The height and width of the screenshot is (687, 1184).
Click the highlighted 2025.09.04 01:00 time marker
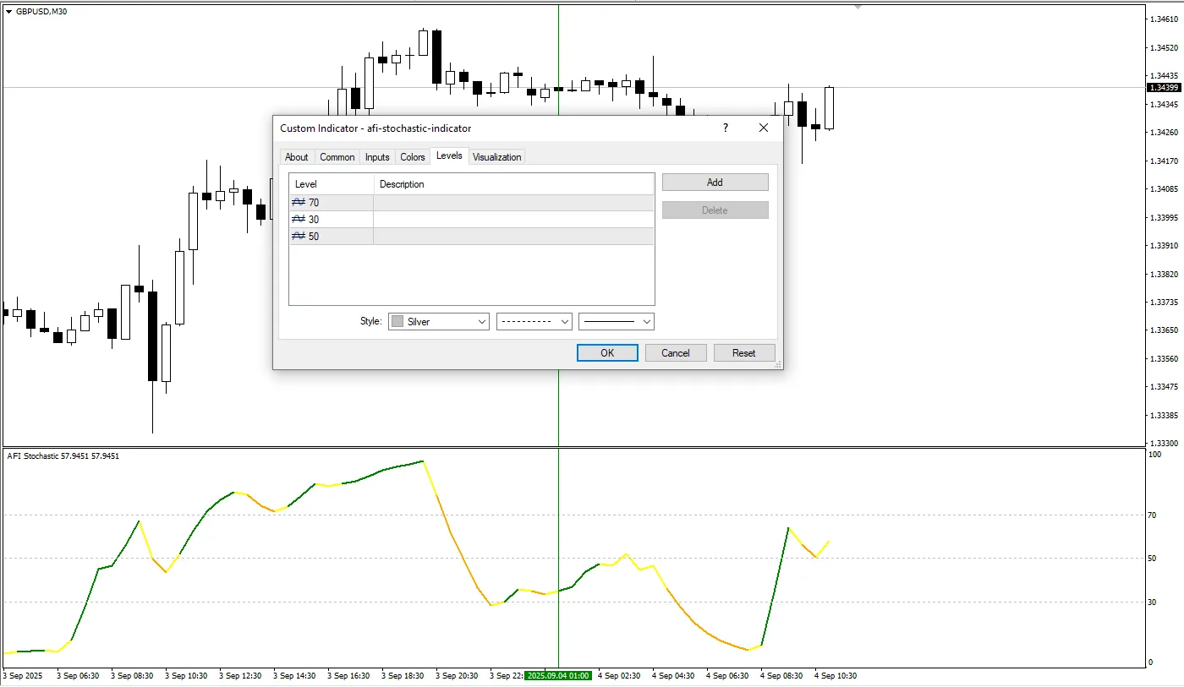point(558,676)
